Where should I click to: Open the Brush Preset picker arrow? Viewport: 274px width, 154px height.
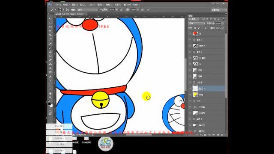pos(63,10)
